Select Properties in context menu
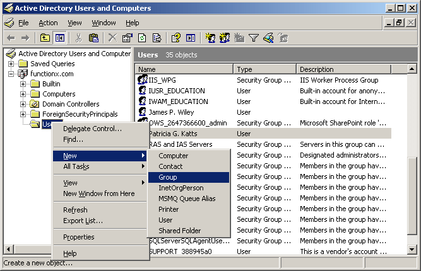Screen dimensions: 421x271 [100, 237]
